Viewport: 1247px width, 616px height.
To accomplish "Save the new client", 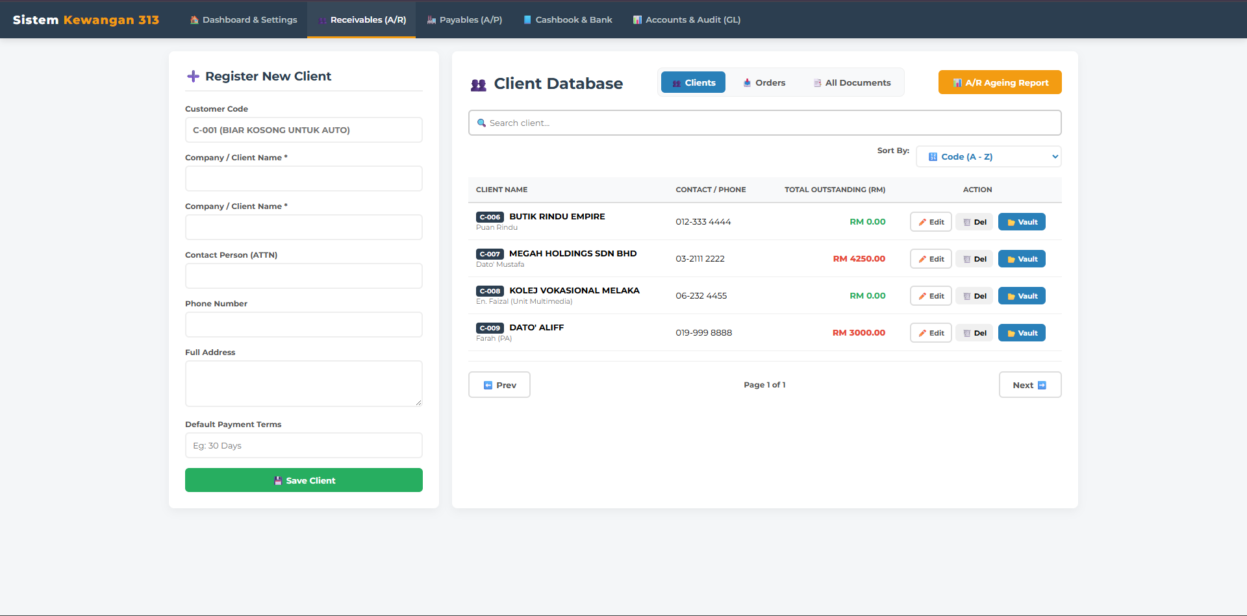I will coord(303,480).
